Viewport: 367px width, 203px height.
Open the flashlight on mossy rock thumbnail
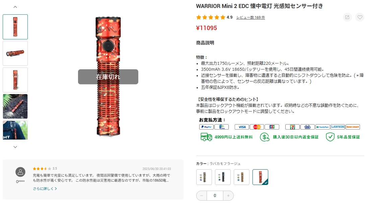pos(15,107)
